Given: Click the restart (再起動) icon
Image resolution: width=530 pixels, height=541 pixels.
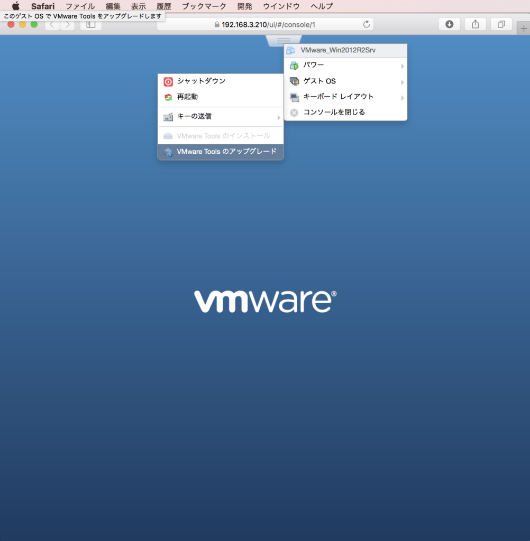Looking at the screenshot, I should tap(168, 97).
